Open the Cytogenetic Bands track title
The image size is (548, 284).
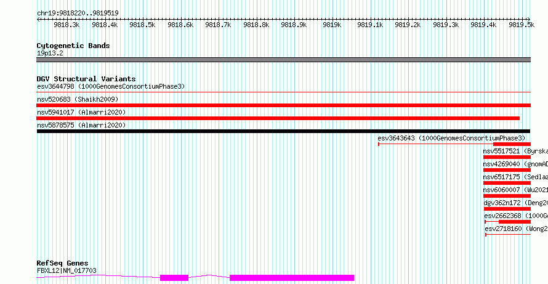coord(73,46)
